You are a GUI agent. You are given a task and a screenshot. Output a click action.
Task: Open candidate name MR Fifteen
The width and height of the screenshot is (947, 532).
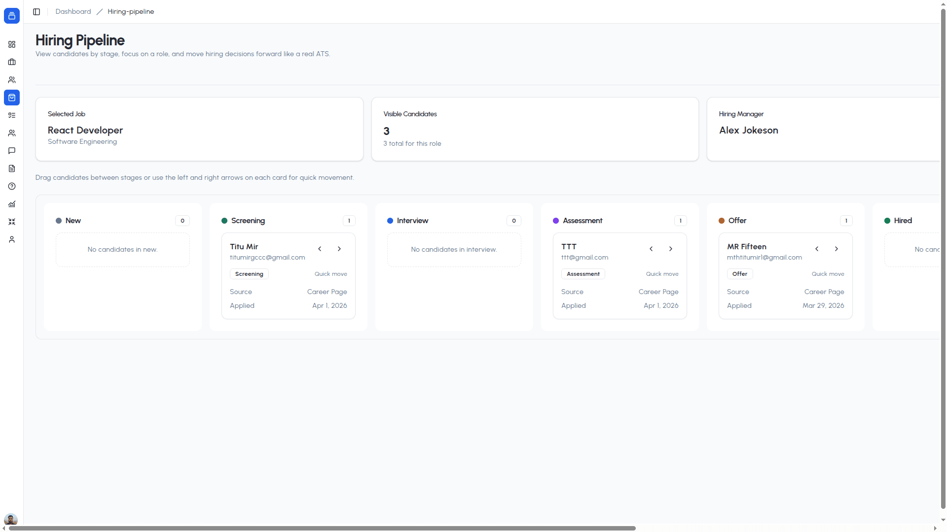747,247
